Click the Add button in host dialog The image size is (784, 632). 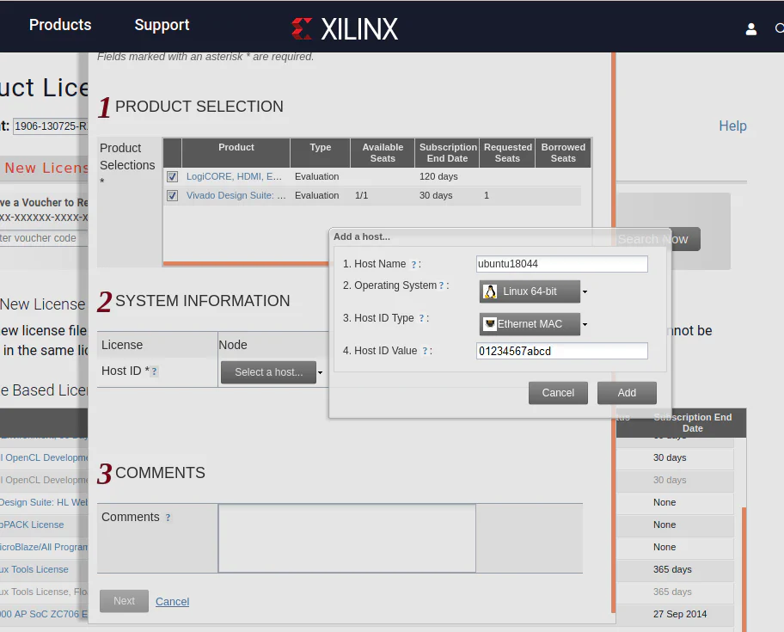point(627,393)
